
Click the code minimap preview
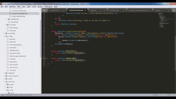[166, 20]
